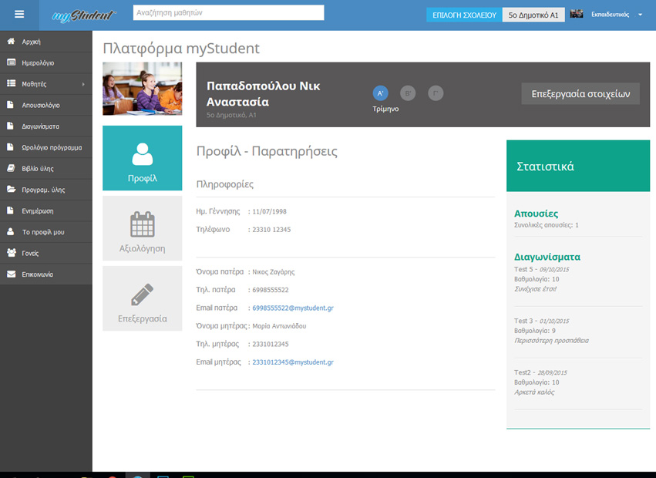Click the file icon beside Απουσιολόγιο
The width and height of the screenshot is (656, 478).
pos(11,105)
